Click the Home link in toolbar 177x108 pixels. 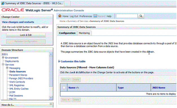tap(65, 16)
